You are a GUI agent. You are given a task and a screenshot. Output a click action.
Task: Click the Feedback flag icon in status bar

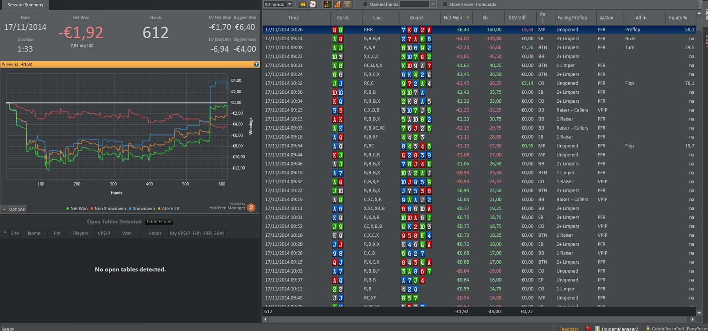[x=588, y=329]
